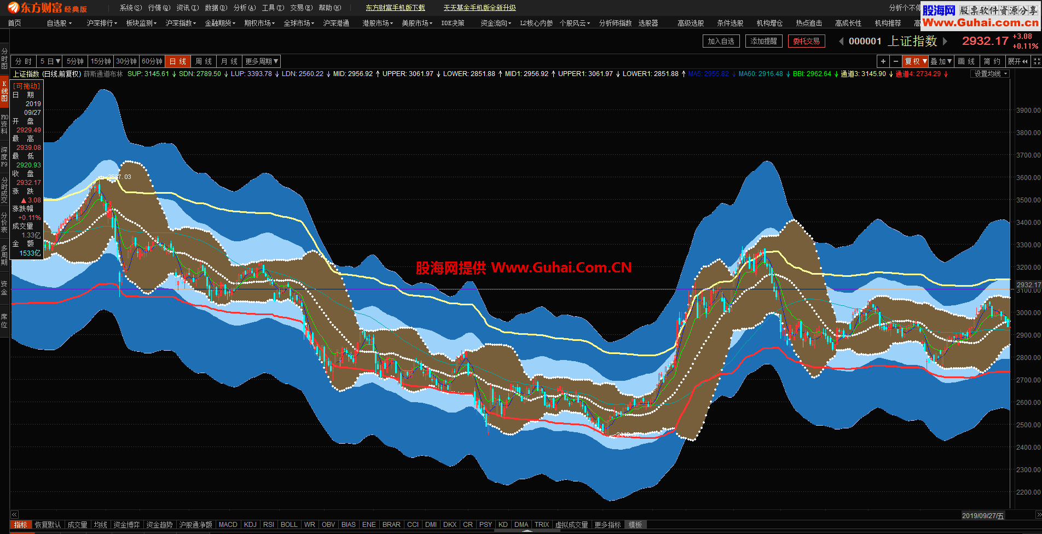Image resolution: width=1042 pixels, height=534 pixels.
Task: Toggle the 展开 side panel
Action: click(1017, 61)
